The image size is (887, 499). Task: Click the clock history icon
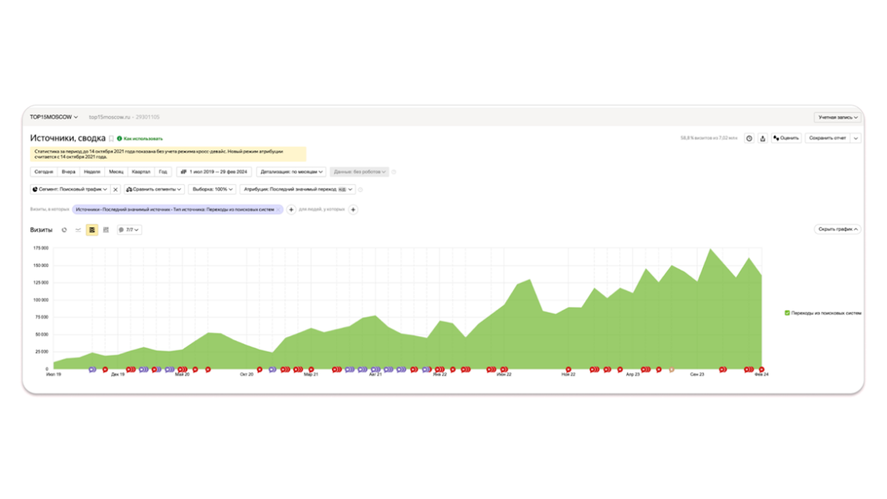[x=749, y=139]
